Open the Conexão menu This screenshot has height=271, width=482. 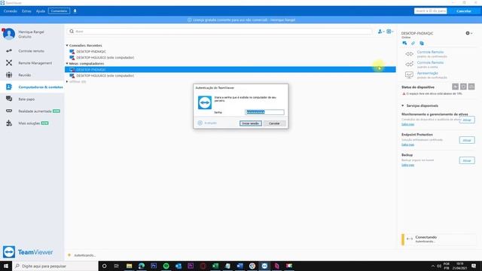coord(11,11)
